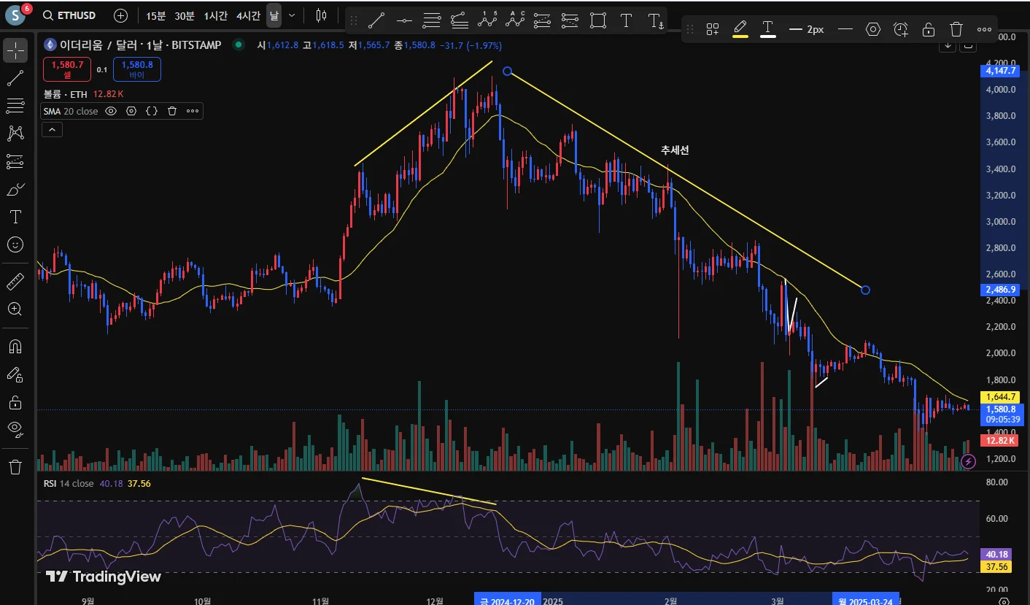
Task: Open drawing templates in floating toolbar
Action: click(x=713, y=29)
